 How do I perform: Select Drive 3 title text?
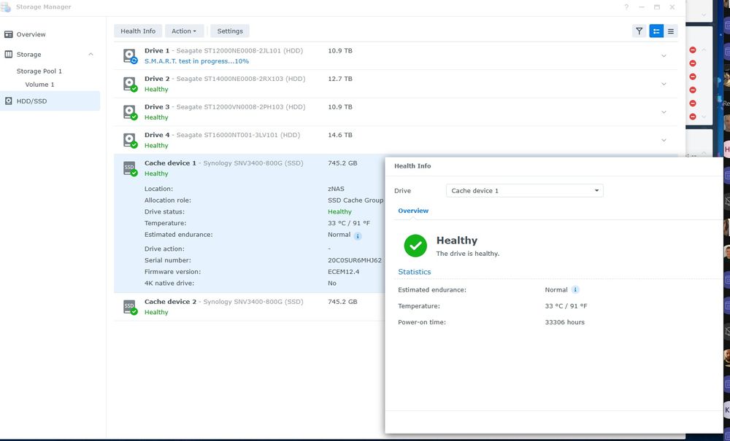pos(157,107)
